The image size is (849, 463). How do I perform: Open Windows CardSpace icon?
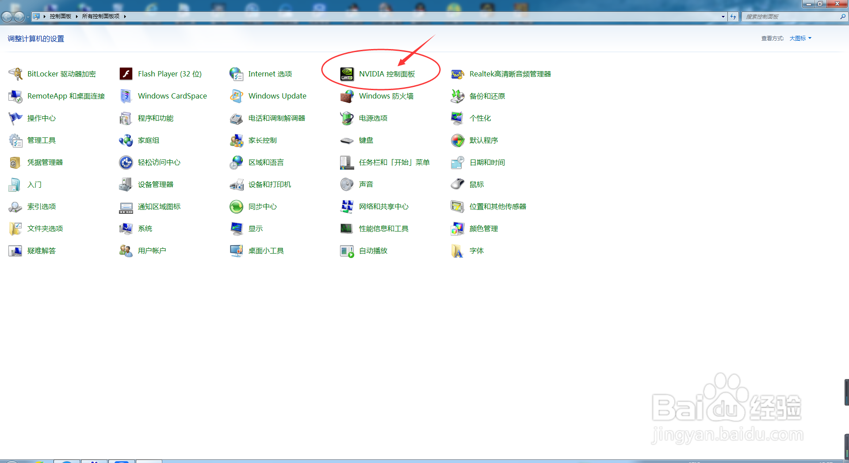[126, 96]
